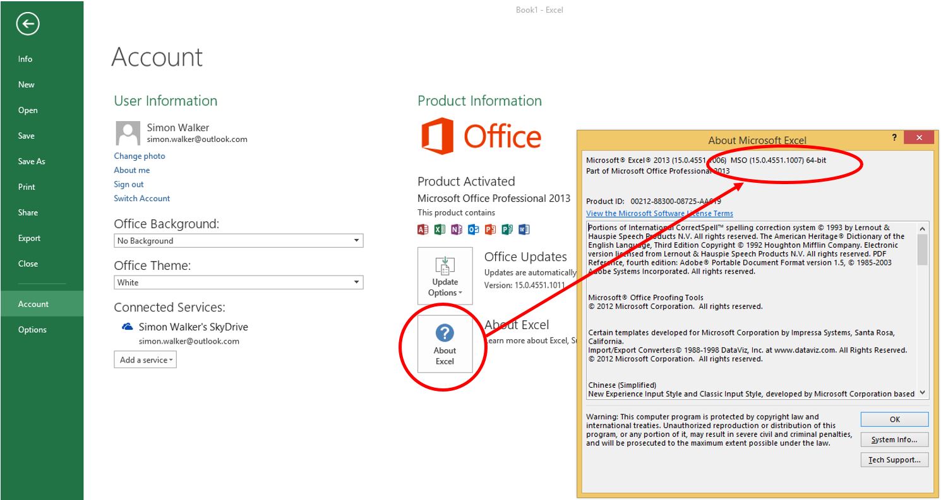This screenshot has width=941, height=500.
Task: Click the Sign out link
Action: (129, 184)
